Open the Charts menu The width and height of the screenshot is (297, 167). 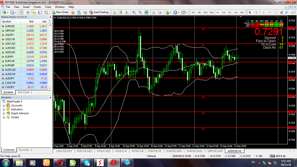pyautogui.click(x=37, y=7)
